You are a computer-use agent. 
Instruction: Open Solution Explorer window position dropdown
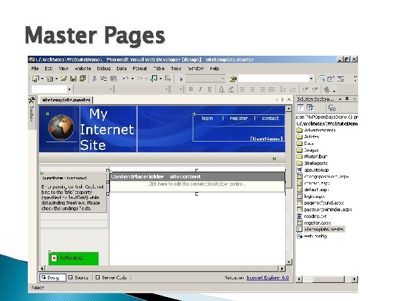(x=340, y=99)
